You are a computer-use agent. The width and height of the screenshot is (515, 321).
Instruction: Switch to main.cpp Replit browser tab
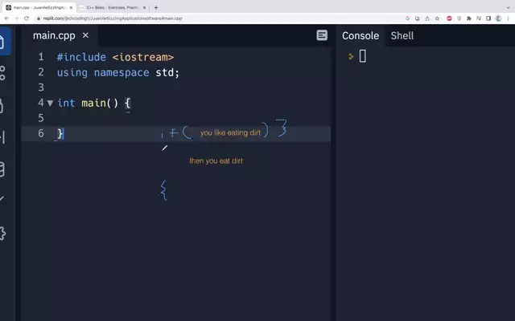39,7
